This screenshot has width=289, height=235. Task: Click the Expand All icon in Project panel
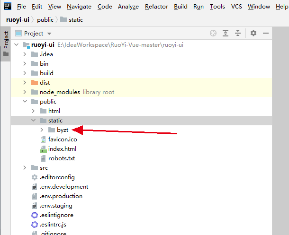[x=226, y=33]
